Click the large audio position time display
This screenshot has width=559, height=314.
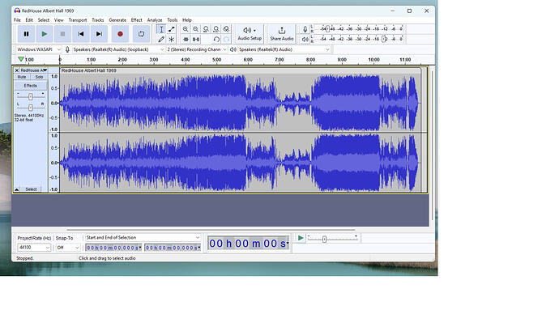coord(249,244)
